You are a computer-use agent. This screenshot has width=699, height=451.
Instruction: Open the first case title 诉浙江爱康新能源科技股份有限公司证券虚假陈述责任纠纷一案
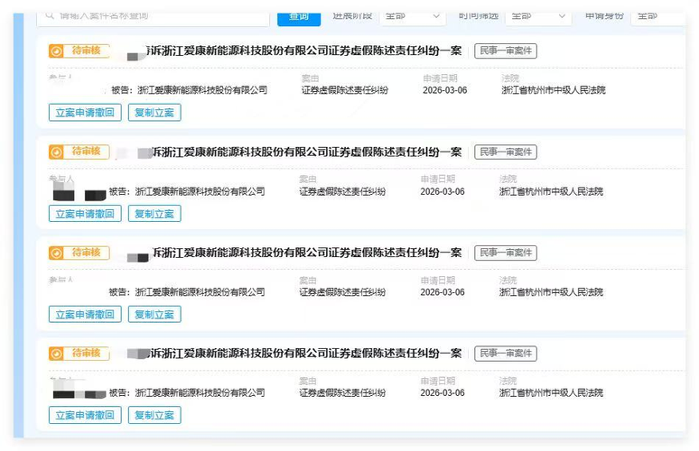click(304, 51)
